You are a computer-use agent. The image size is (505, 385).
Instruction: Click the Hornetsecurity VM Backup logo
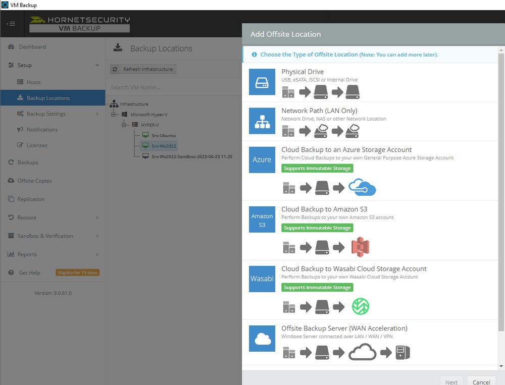[x=80, y=24]
